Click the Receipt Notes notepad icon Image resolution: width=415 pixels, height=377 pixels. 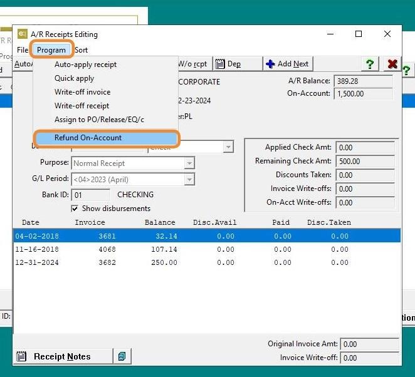[21, 356]
